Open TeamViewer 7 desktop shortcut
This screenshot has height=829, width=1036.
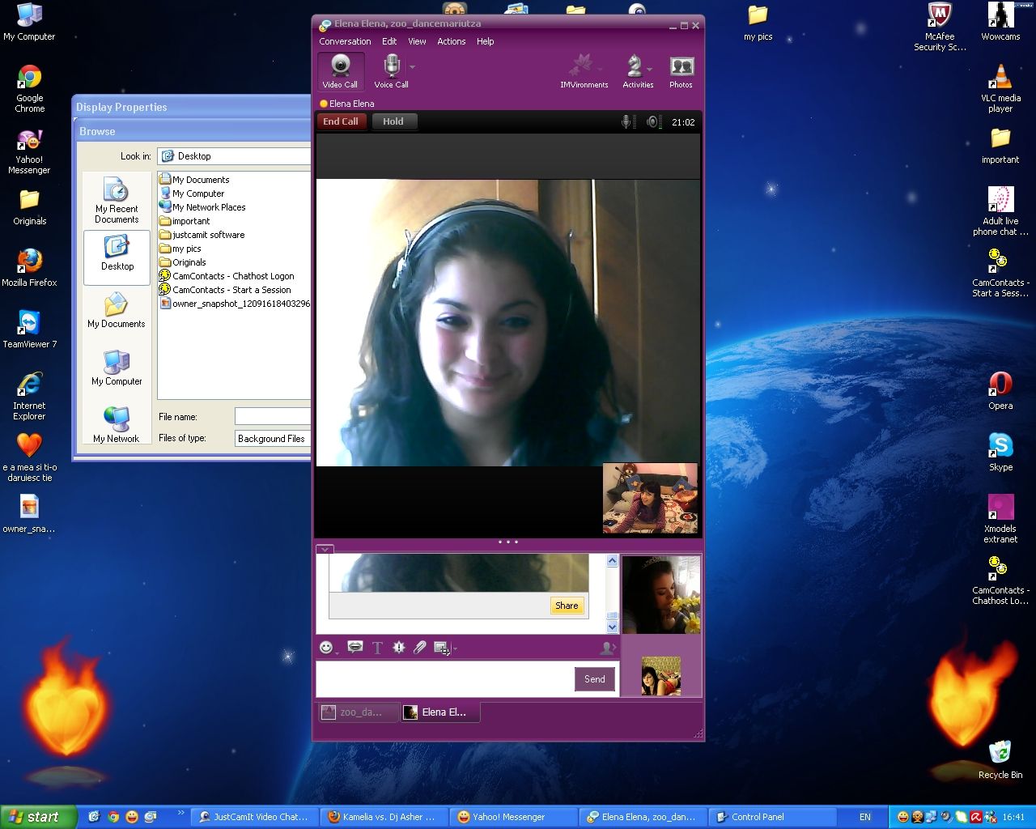coord(30,329)
